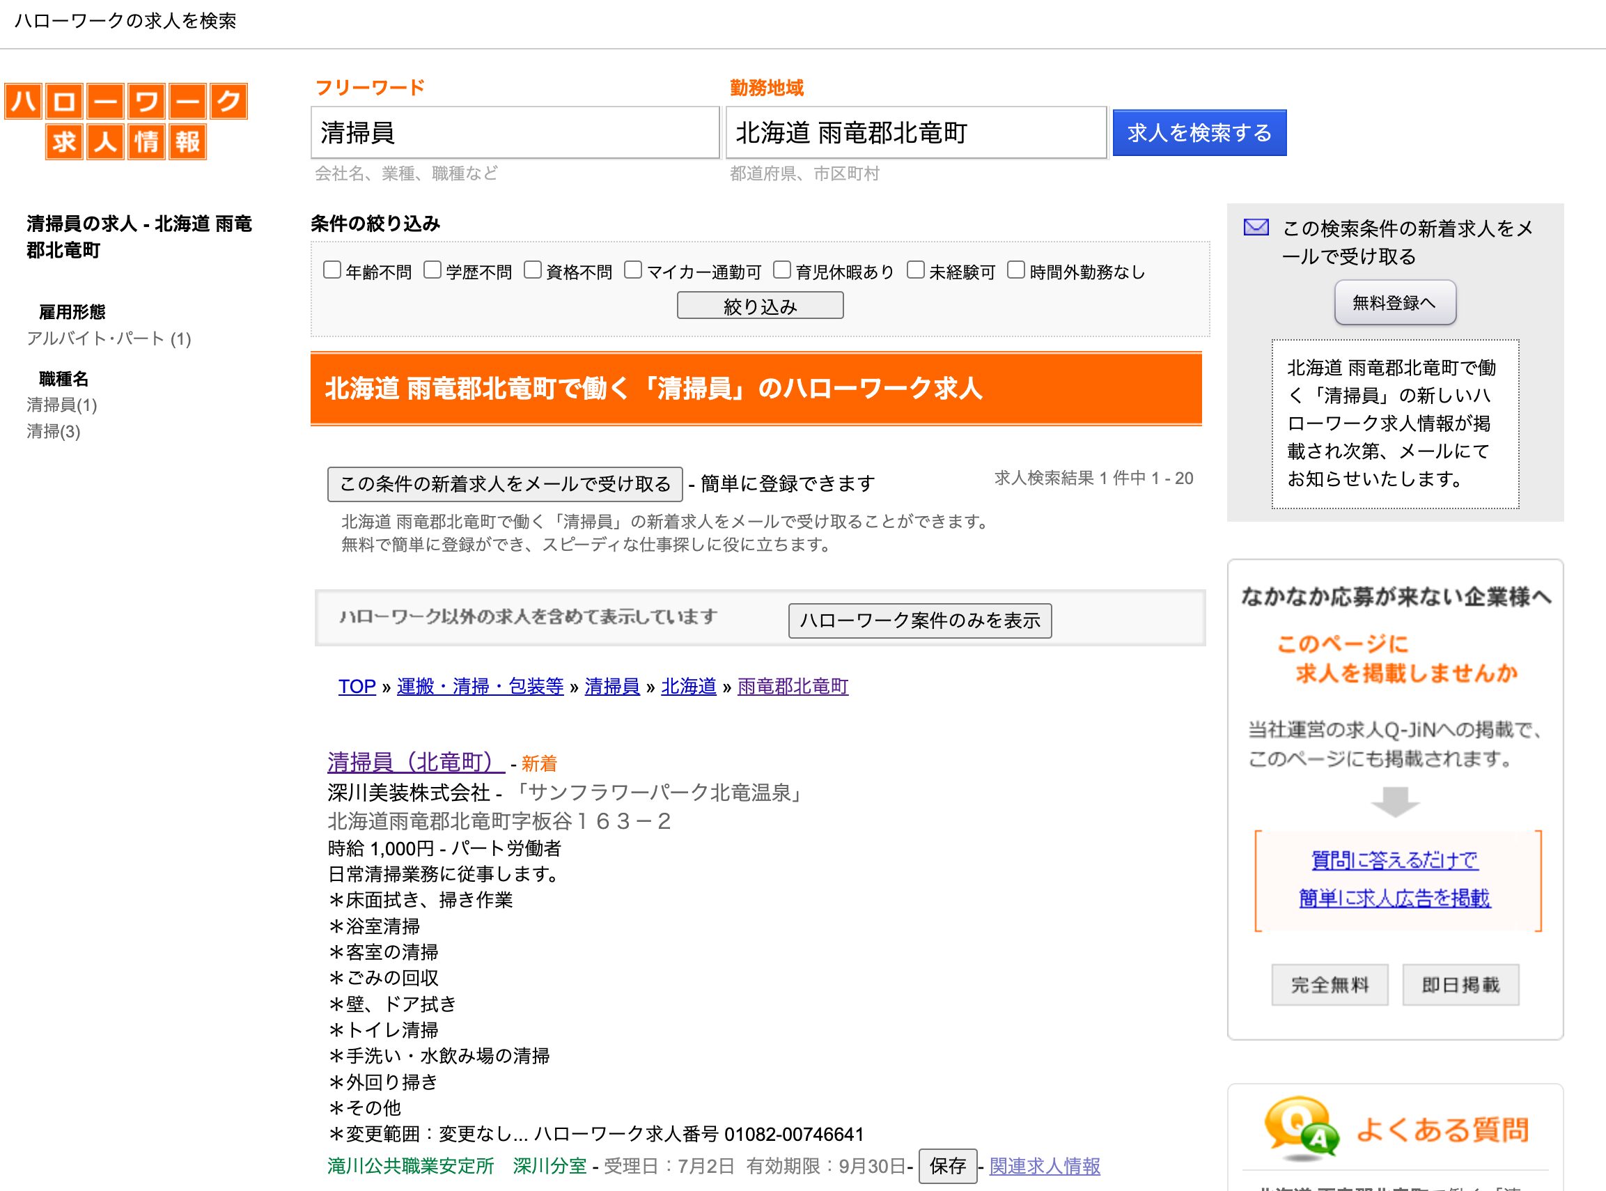Image resolution: width=1606 pixels, height=1191 pixels.
Task: Check the 未経験可 checkbox
Action: [x=916, y=269]
